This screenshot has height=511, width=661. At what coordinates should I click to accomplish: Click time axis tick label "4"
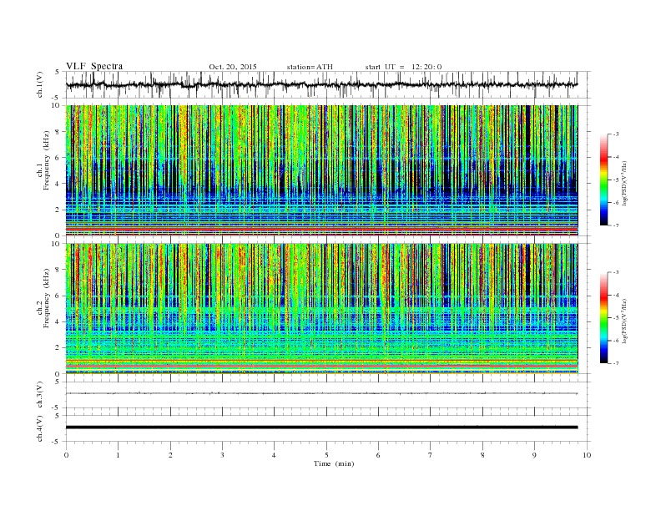click(274, 455)
